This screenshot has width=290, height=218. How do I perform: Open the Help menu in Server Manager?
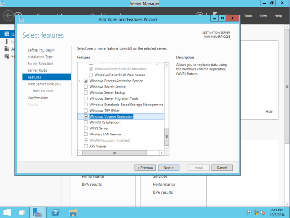(x=278, y=16)
